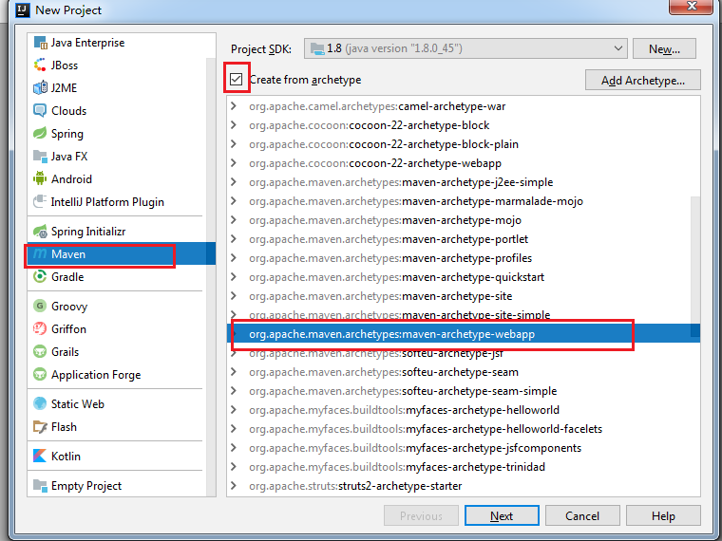
Task: Click the JBoss project type icon
Action: [40, 65]
